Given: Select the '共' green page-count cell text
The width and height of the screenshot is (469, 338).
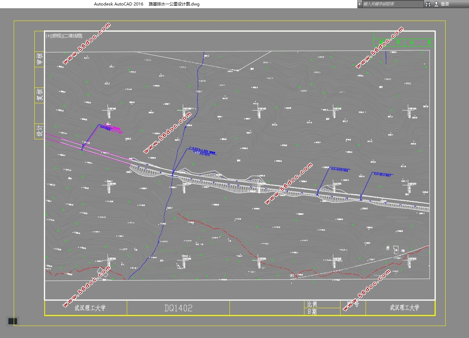Looking at the screenshot, I should click(x=412, y=43).
